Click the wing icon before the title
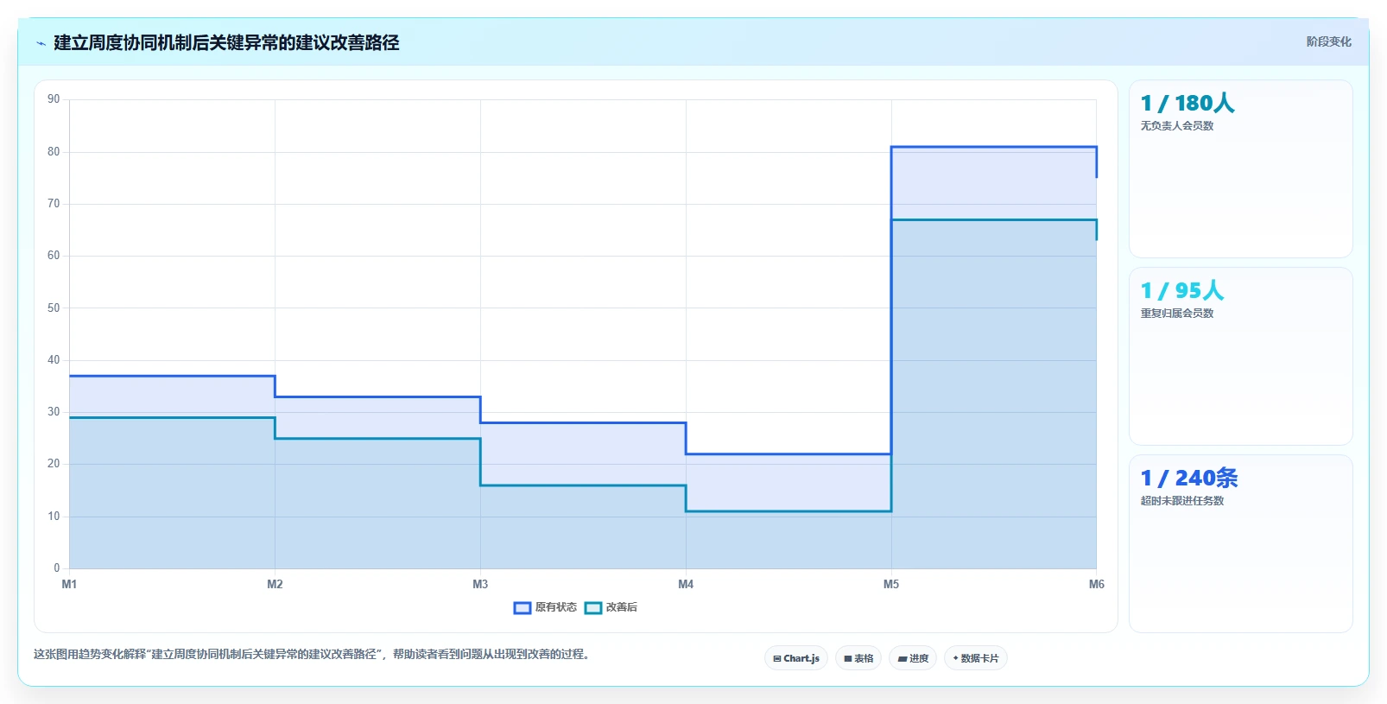The image size is (1387, 704). pos(41,42)
